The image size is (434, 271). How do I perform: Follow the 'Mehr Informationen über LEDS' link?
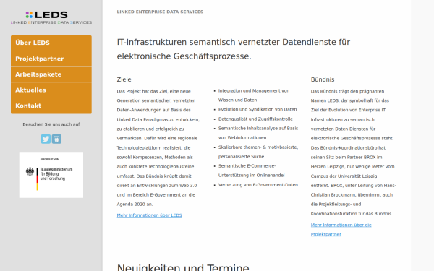pyautogui.click(x=149, y=215)
